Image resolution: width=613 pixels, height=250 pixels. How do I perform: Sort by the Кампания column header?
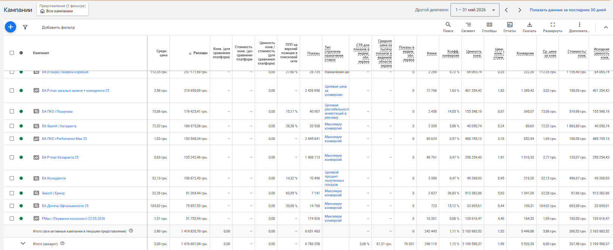click(41, 53)
